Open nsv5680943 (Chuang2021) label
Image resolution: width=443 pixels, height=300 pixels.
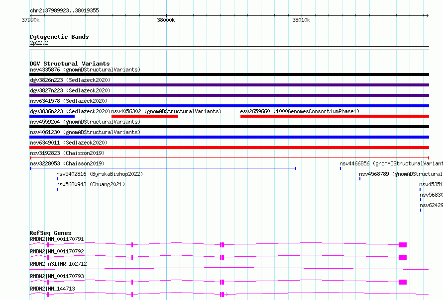tap(91, 184)
